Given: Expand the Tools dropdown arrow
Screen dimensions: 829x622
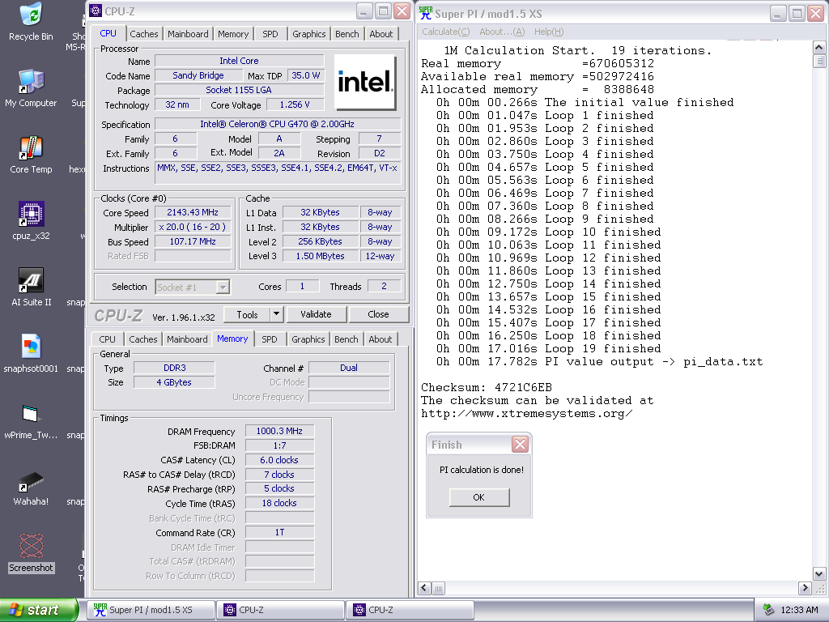Looking at the screenshot, I should click(277, 314).
